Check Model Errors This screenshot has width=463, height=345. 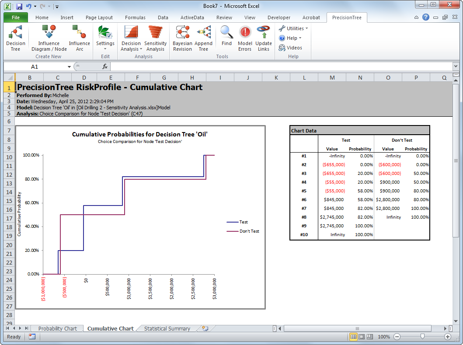[x=245, y=38]
